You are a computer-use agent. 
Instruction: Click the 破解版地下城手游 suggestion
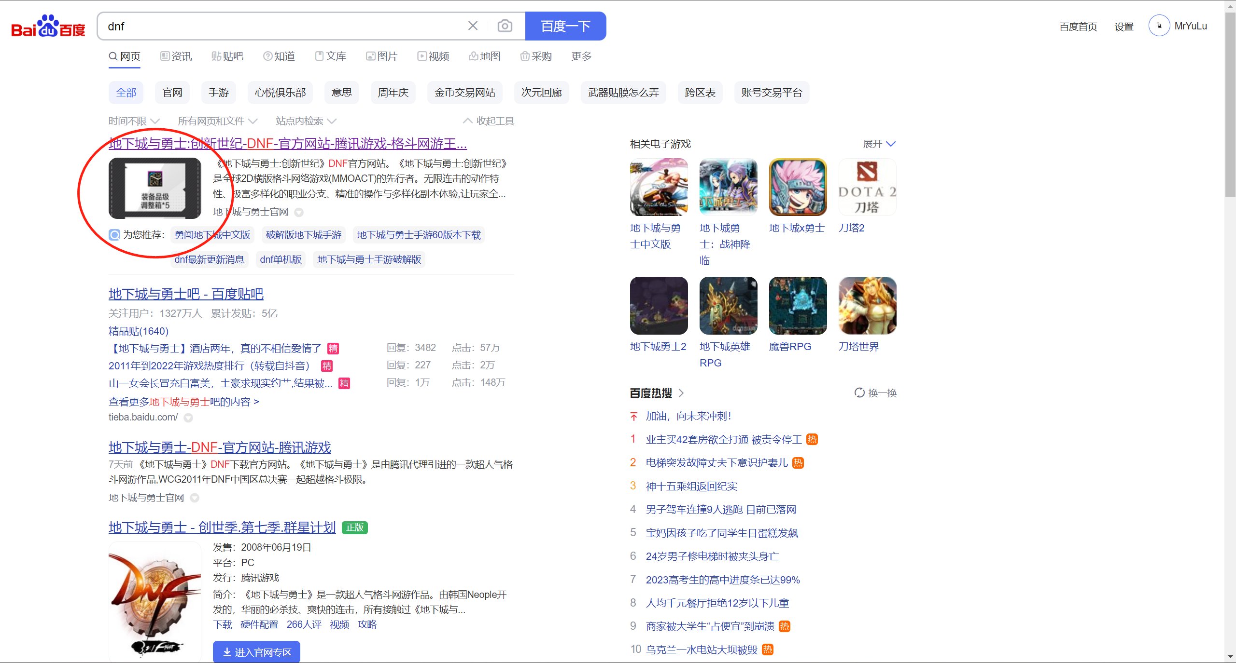(x=304, y=235)
